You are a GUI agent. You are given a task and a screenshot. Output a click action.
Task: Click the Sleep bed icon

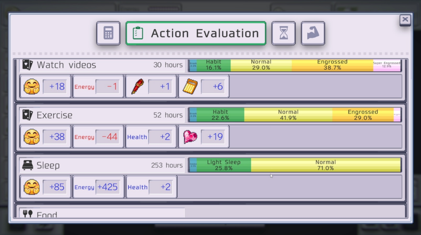(28, 165)
